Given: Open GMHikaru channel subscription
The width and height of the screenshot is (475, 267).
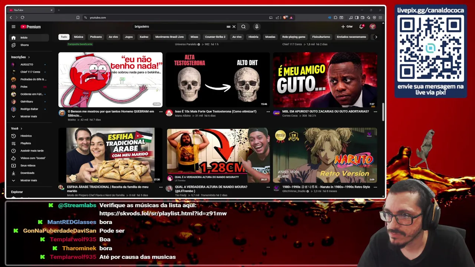Looking at the screenshot, I should (x=29, y=102).
